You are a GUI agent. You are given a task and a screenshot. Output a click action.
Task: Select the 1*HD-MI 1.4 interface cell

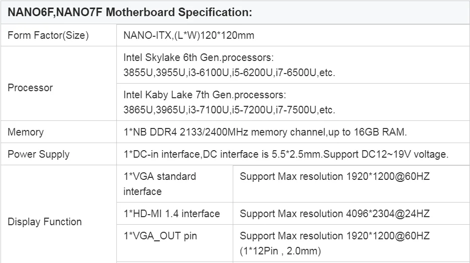click(171, 214)
